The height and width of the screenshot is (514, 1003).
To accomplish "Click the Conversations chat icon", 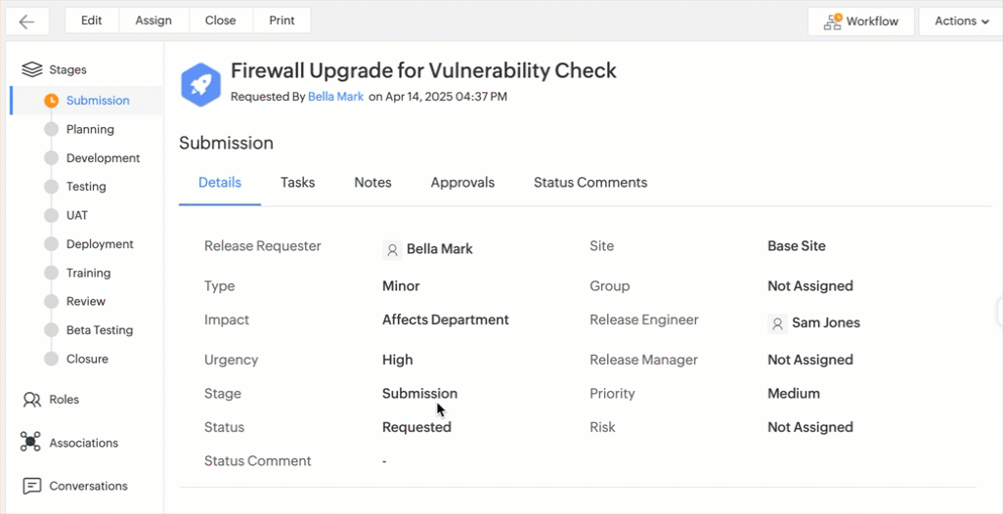I will [31, 486].
